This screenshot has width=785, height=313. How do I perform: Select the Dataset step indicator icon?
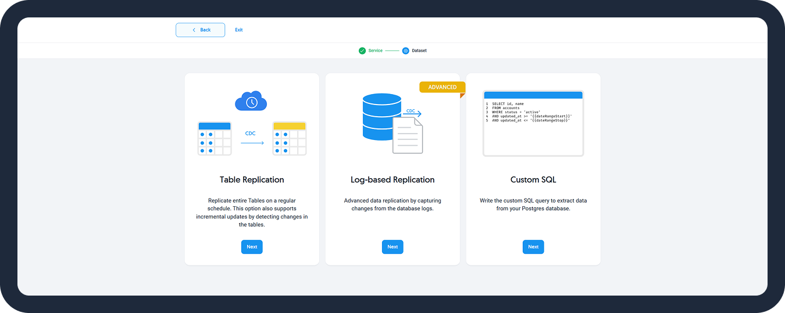click(x=406, y=51)
